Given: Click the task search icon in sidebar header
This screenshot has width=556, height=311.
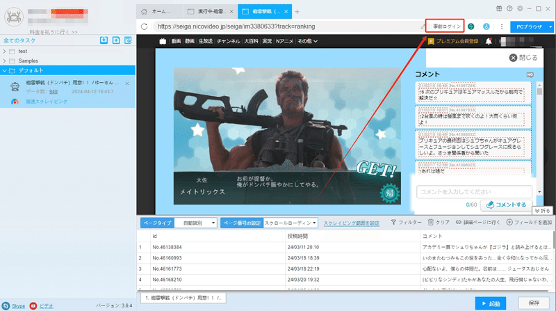Looking at the screenshot, I should coord(128,40).
